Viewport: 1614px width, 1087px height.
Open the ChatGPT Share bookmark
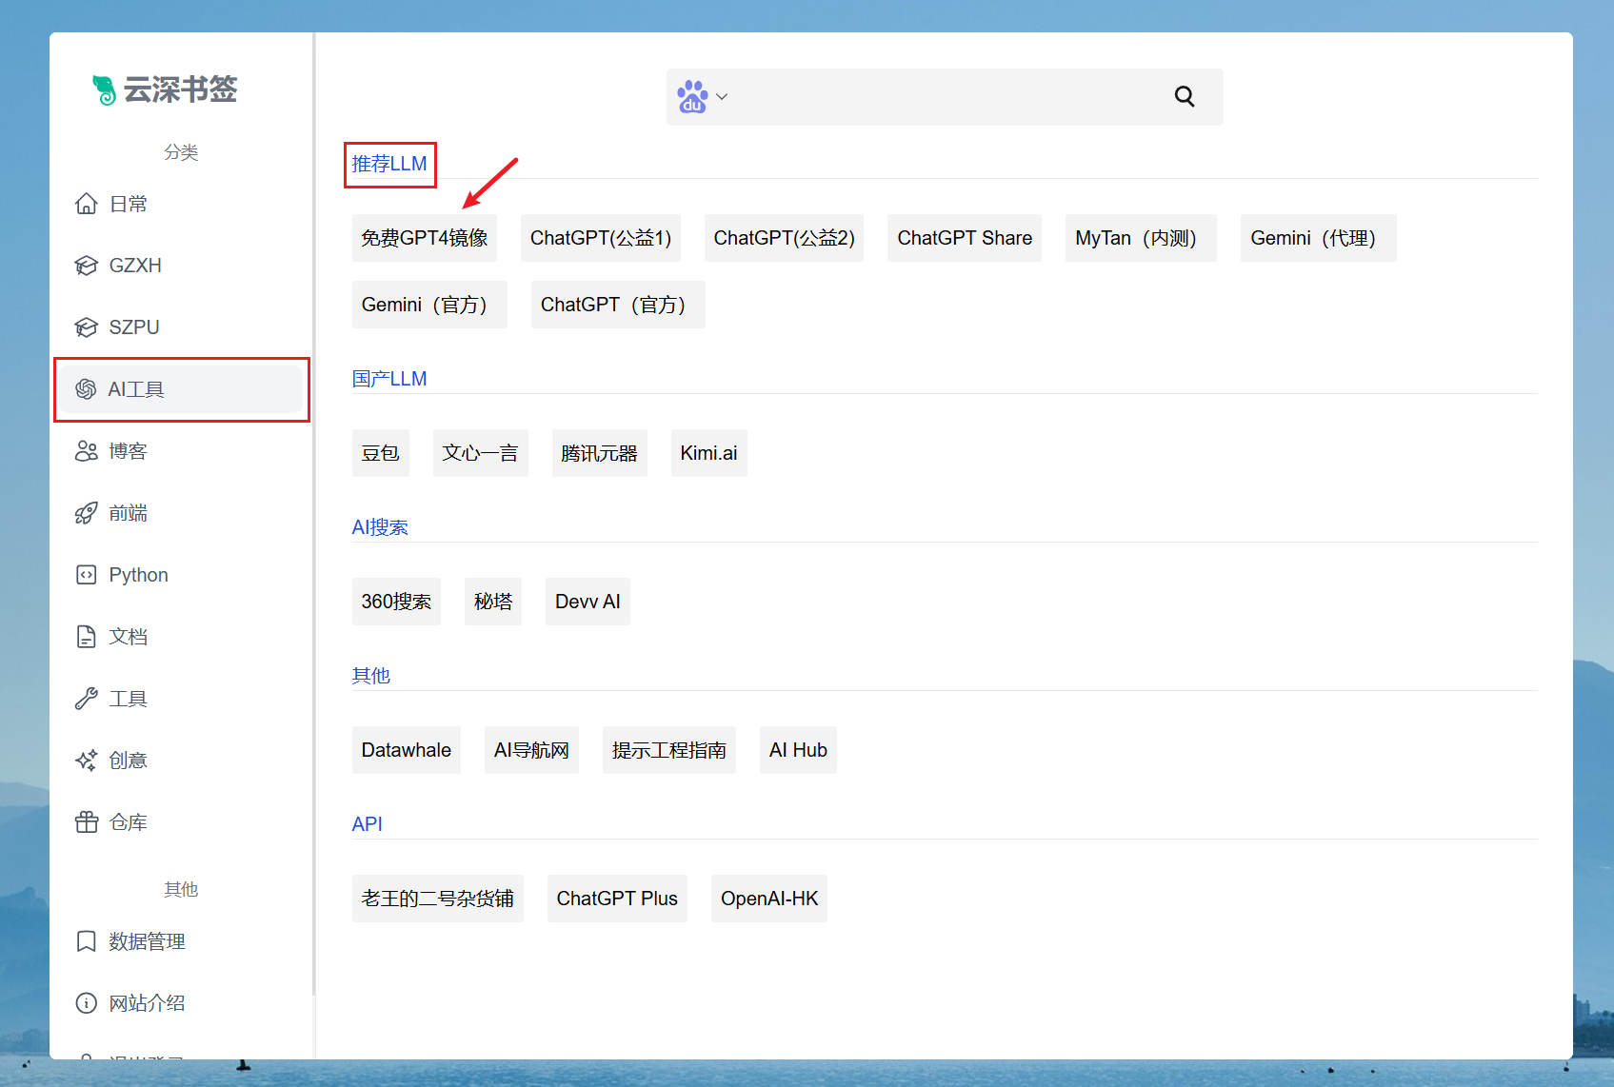click(x=965, y=238)
